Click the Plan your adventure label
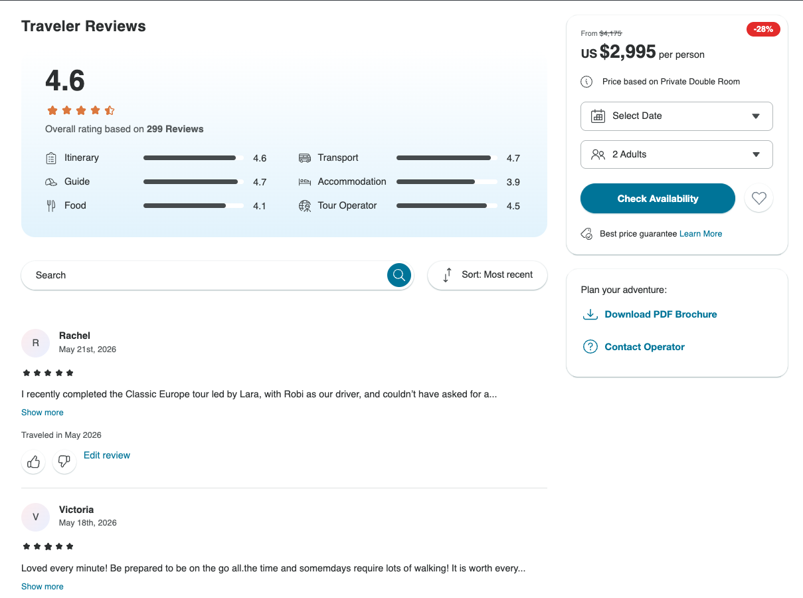Viewport: 803px width, 598px height. tap(624, 290)
